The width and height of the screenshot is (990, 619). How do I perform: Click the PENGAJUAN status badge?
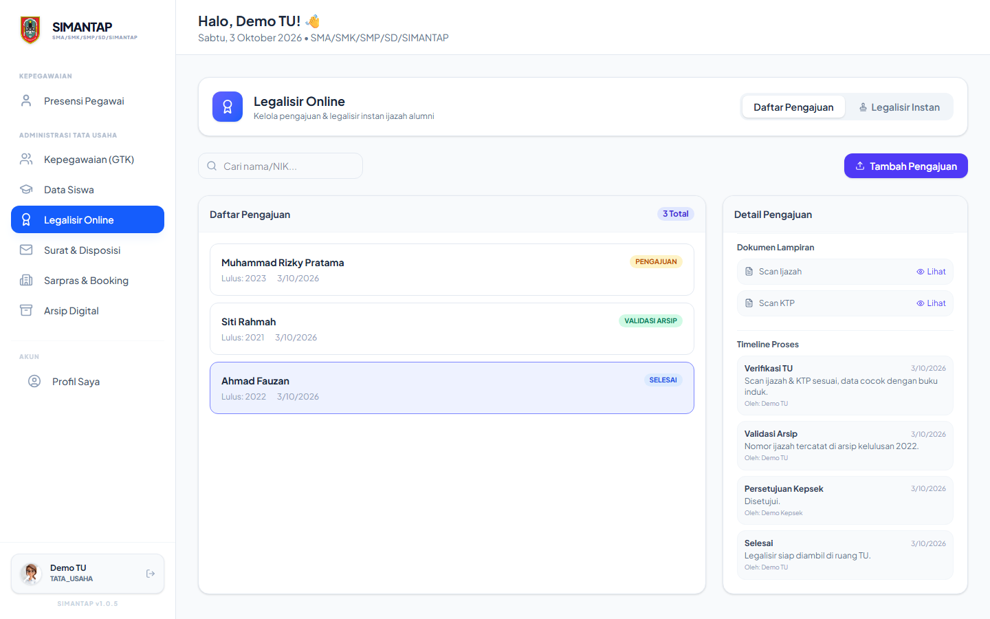(656, 261)
